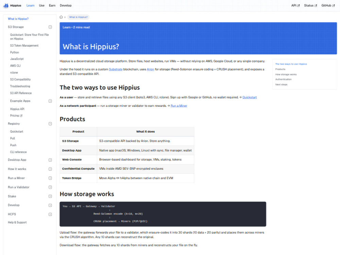The image size is (340, 255).
Task: Jump to 'How storage works' in contents
Action: click(286, 74)
